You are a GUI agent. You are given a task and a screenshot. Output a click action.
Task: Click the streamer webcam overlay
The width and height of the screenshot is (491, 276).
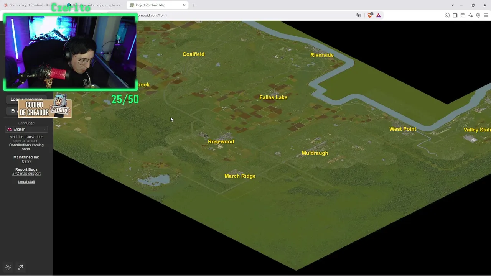(x=70, y=53)
